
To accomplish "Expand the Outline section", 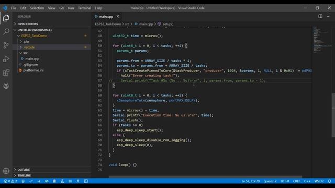I will [52, 170].
